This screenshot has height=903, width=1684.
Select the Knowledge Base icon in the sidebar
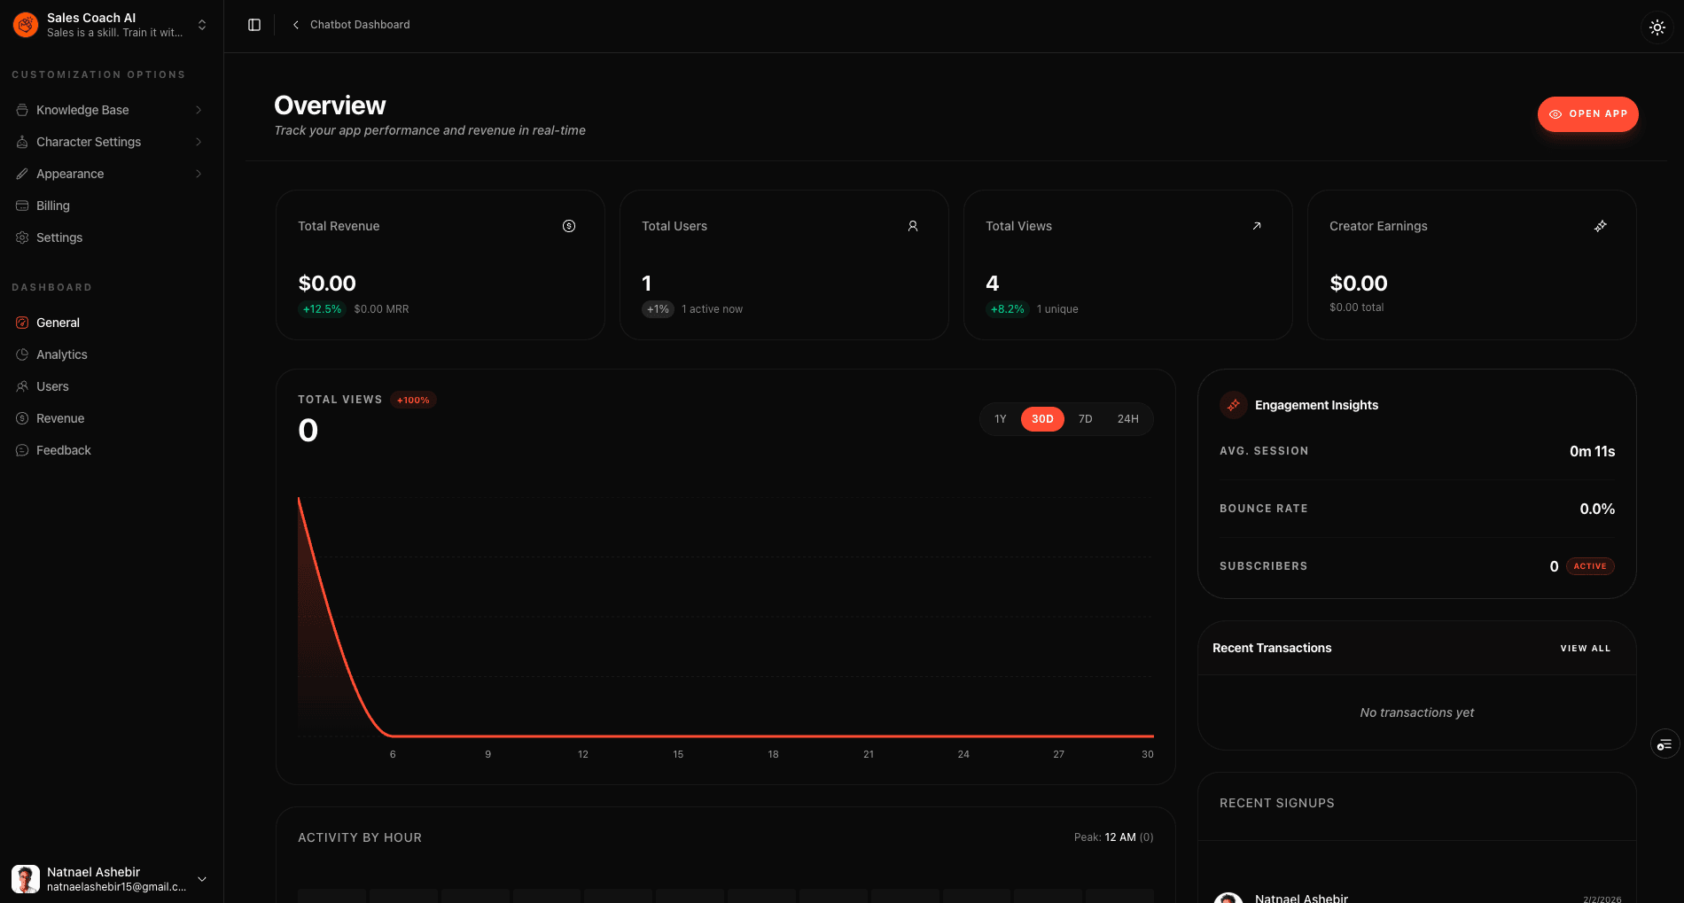[22, 109]
